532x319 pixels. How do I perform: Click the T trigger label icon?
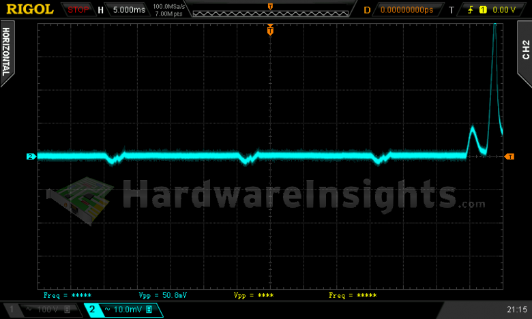[451, 10]
